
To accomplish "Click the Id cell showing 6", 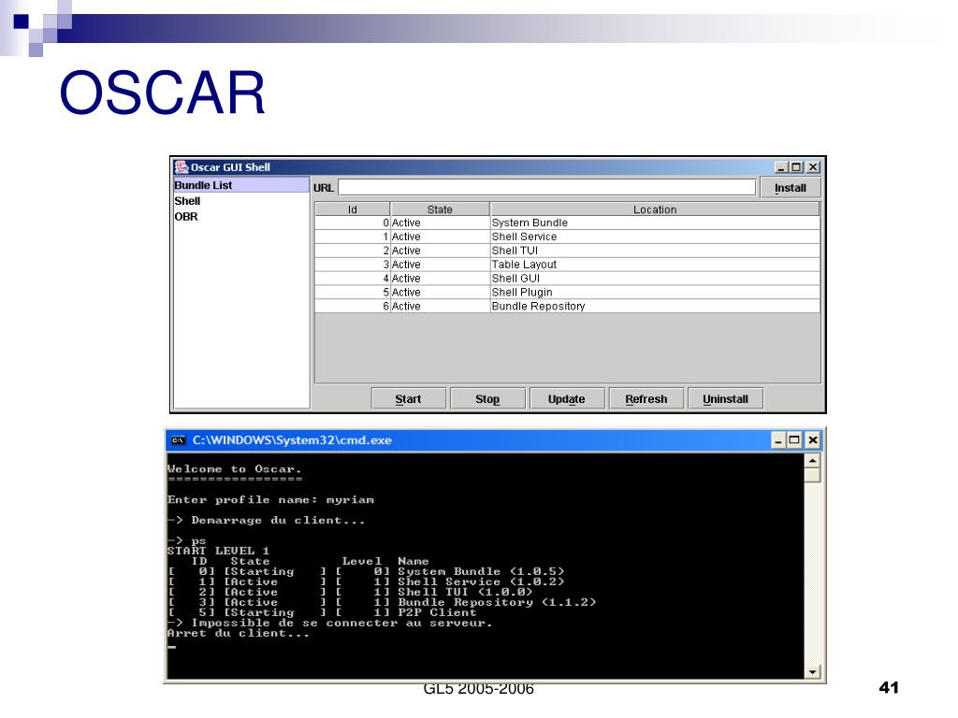I will click(353, 307).
